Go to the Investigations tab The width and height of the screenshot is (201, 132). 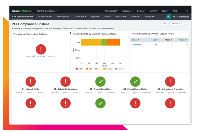point(63,17)
